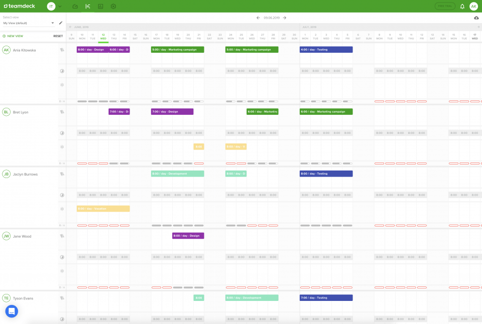Edit the current view with pencil icon
The image size is (482, 324).
click(61, 23)
